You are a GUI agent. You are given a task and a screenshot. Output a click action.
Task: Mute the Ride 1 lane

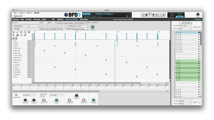[x=28, y=67]
